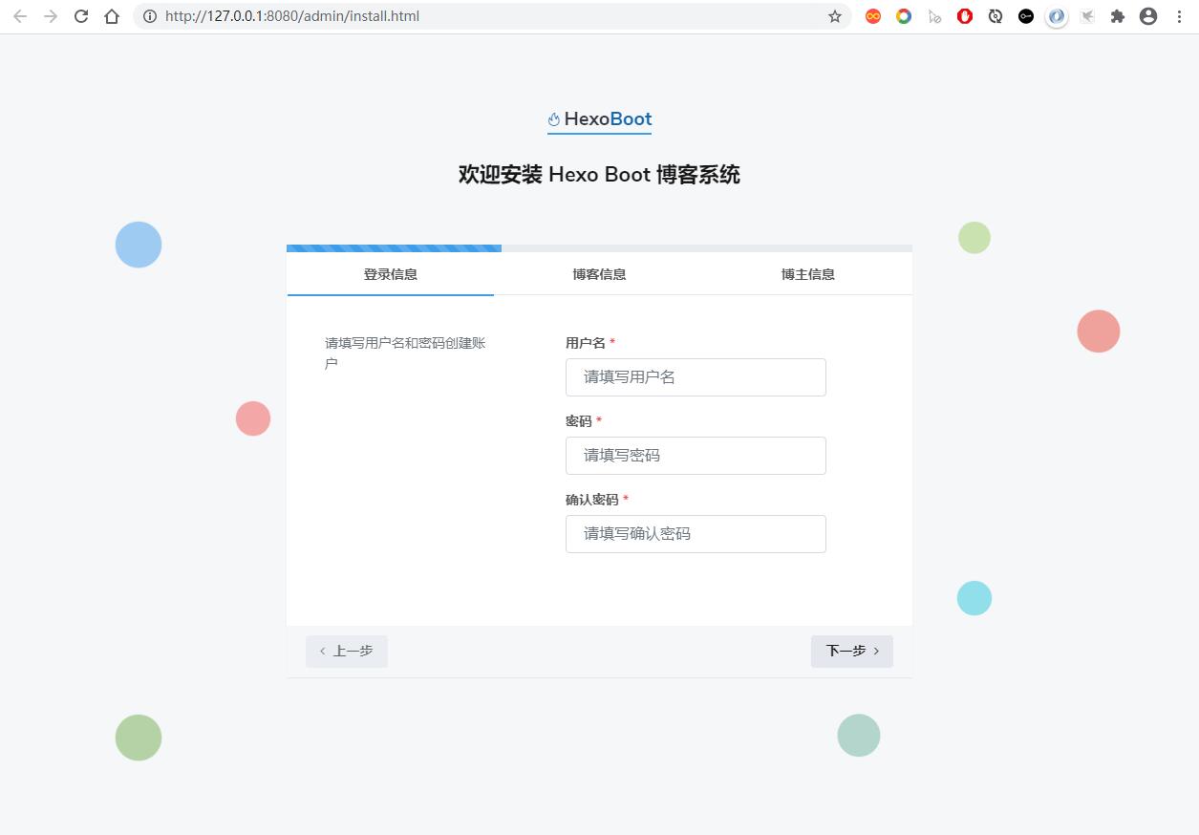Click the 下一步 button
The height and width of the screenshot is (835, 1199).
tap(852, 652)
